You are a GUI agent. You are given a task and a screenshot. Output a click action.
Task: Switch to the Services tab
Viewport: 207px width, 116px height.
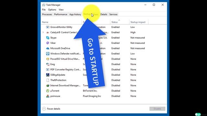113,14
